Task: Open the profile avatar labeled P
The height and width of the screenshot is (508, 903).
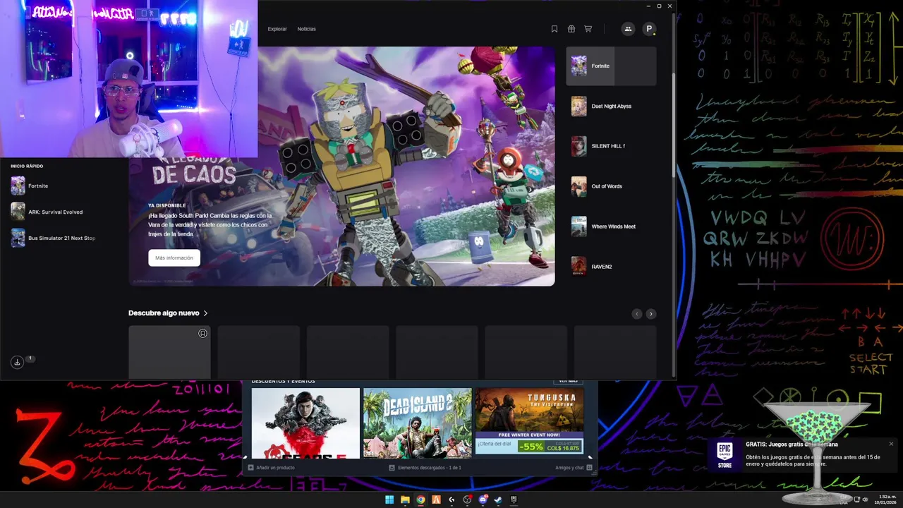Action: pos(649,29)
